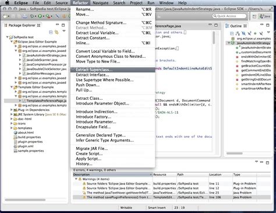Click the Resource column header
The height and width of the screenshot is (213, 276).
click(x=165, y=174)
